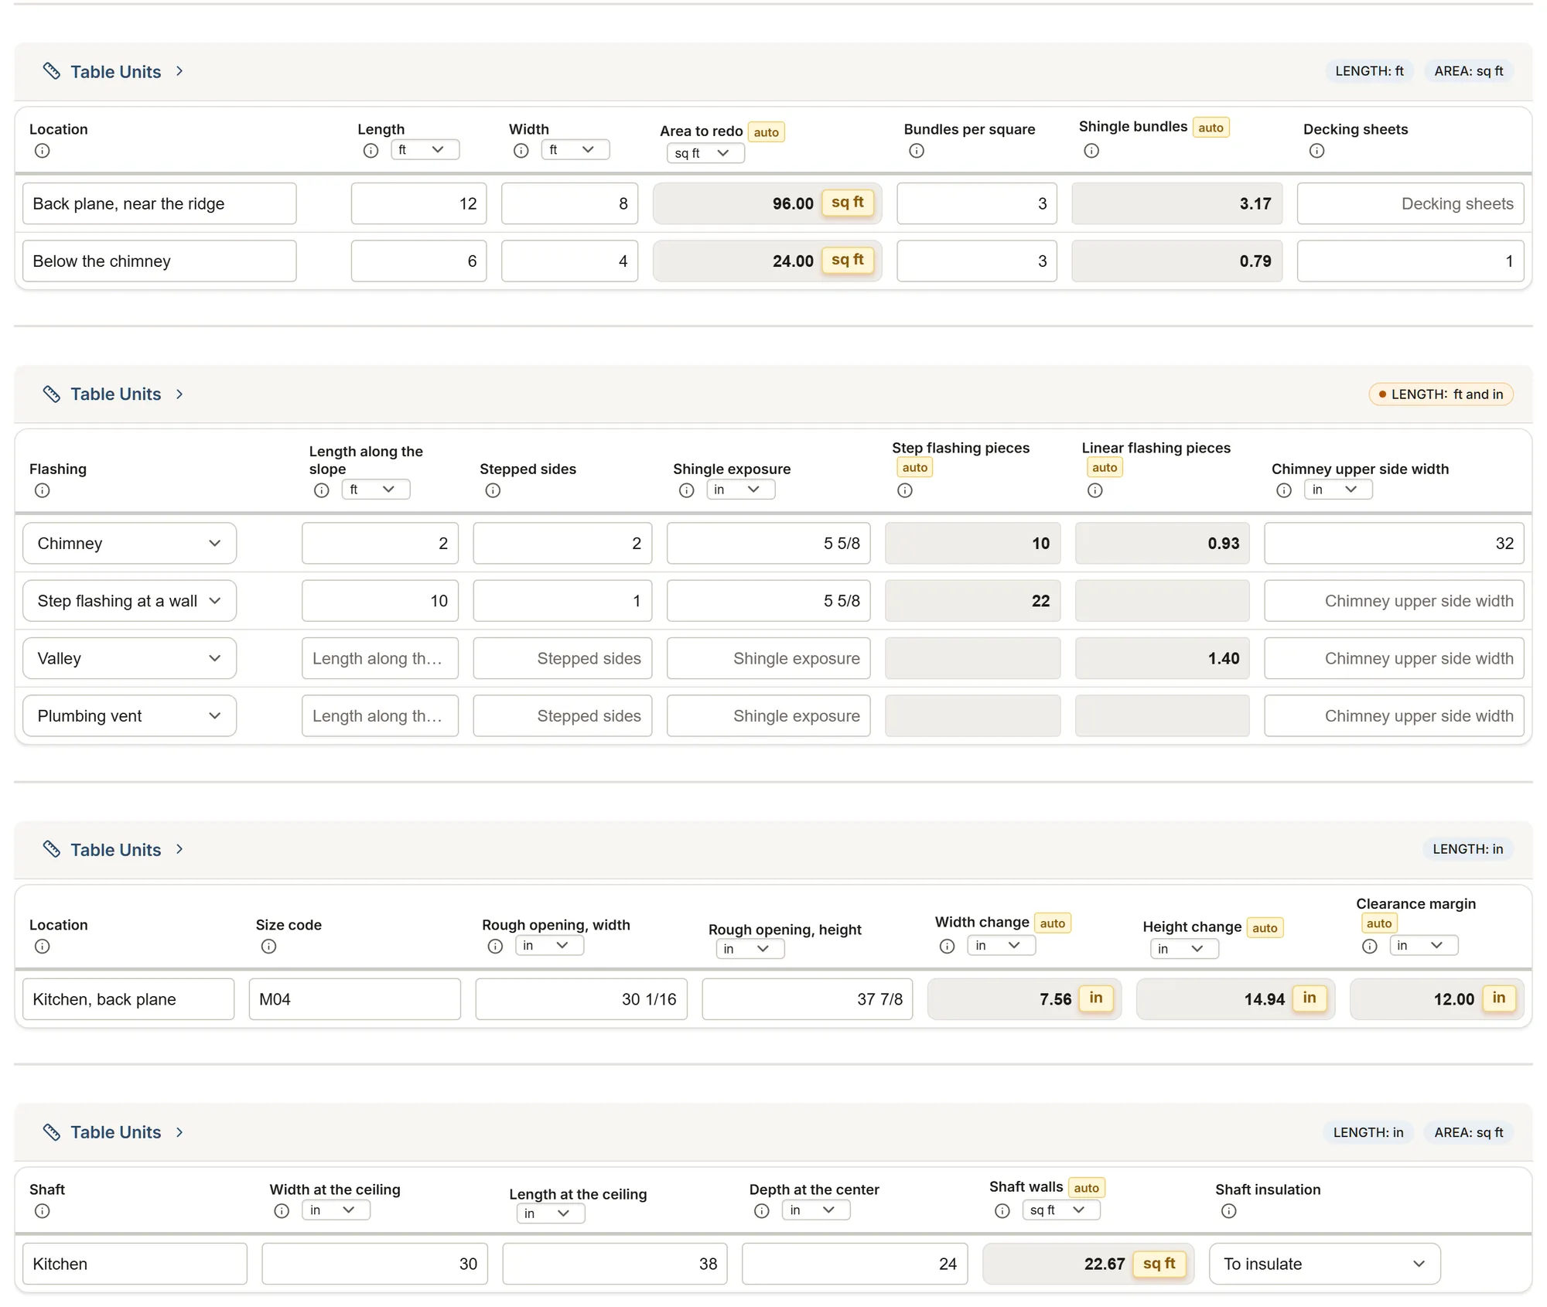Open Step flashing at a wall dropdown

(129, 601)
